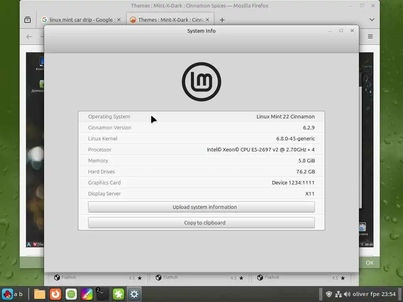Select the System Settings gear in taskbar

click(134, 294)
